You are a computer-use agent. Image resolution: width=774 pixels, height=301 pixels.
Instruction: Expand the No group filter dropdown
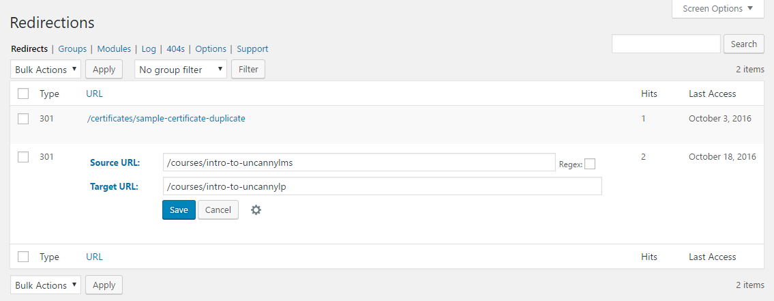181,70
